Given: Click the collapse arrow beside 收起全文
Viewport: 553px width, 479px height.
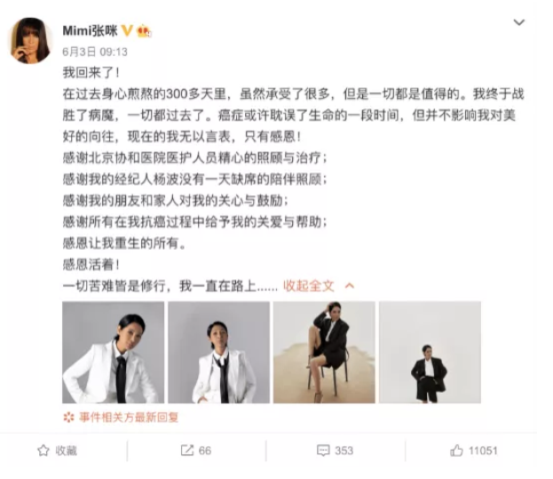Looking at the screenshot, I should coord(349,285).
